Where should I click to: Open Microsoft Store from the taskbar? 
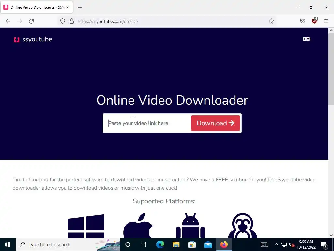click(x=192, y=244)
